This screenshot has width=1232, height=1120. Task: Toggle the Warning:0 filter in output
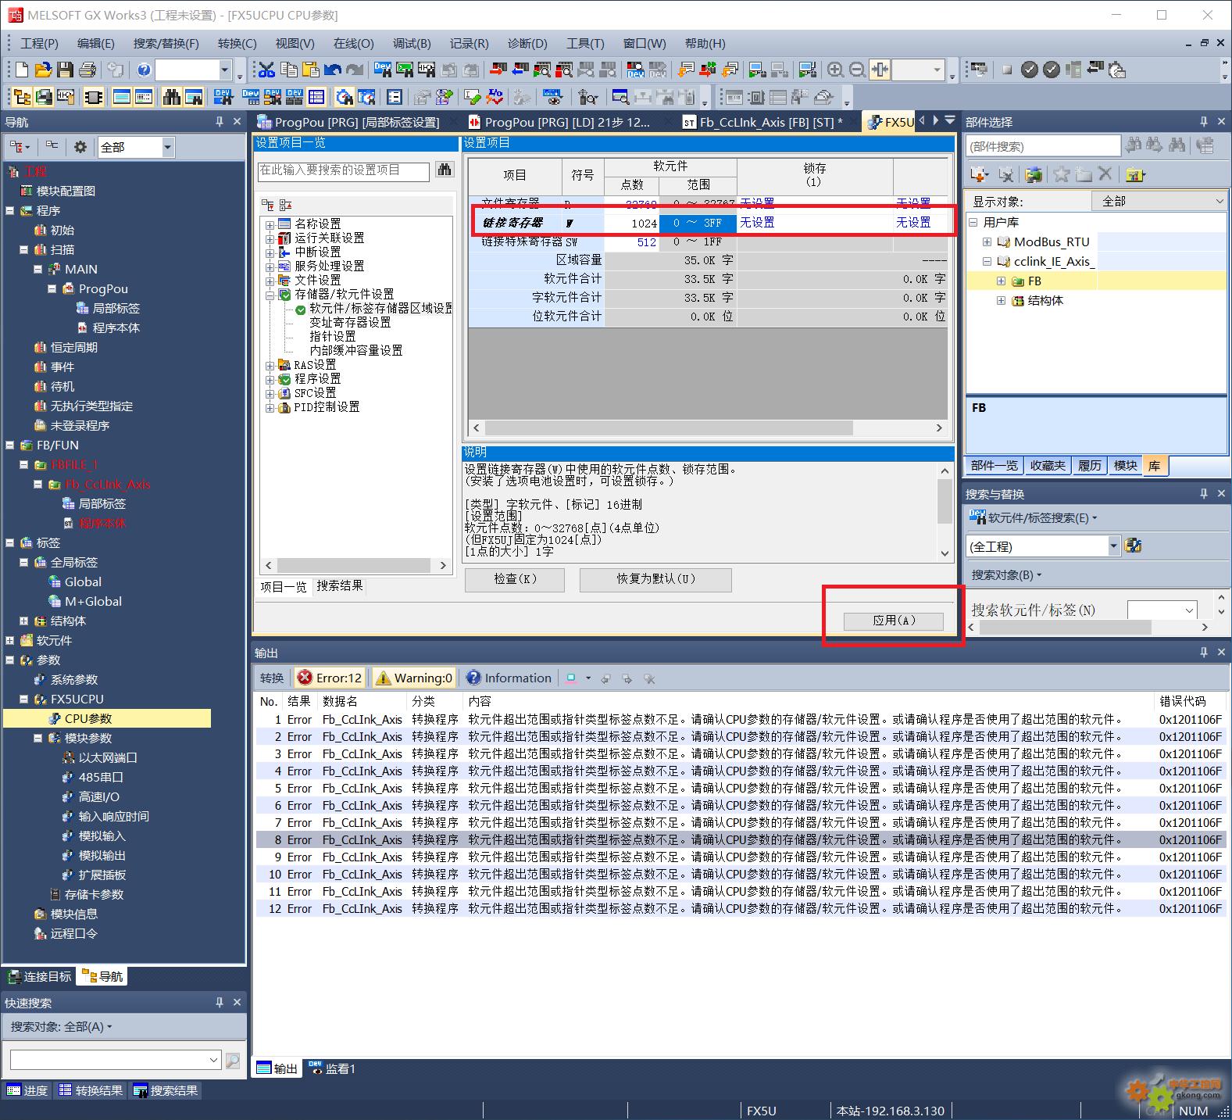pyautogui.click(x=414, y=678)
